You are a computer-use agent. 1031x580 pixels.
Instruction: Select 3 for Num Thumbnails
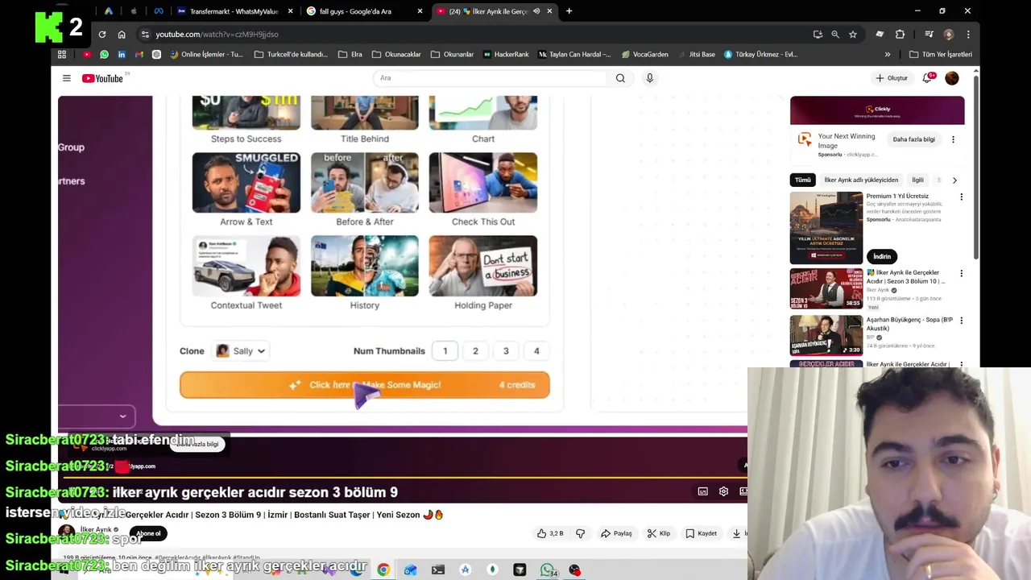pyautogui.click(x=506, y=351)
